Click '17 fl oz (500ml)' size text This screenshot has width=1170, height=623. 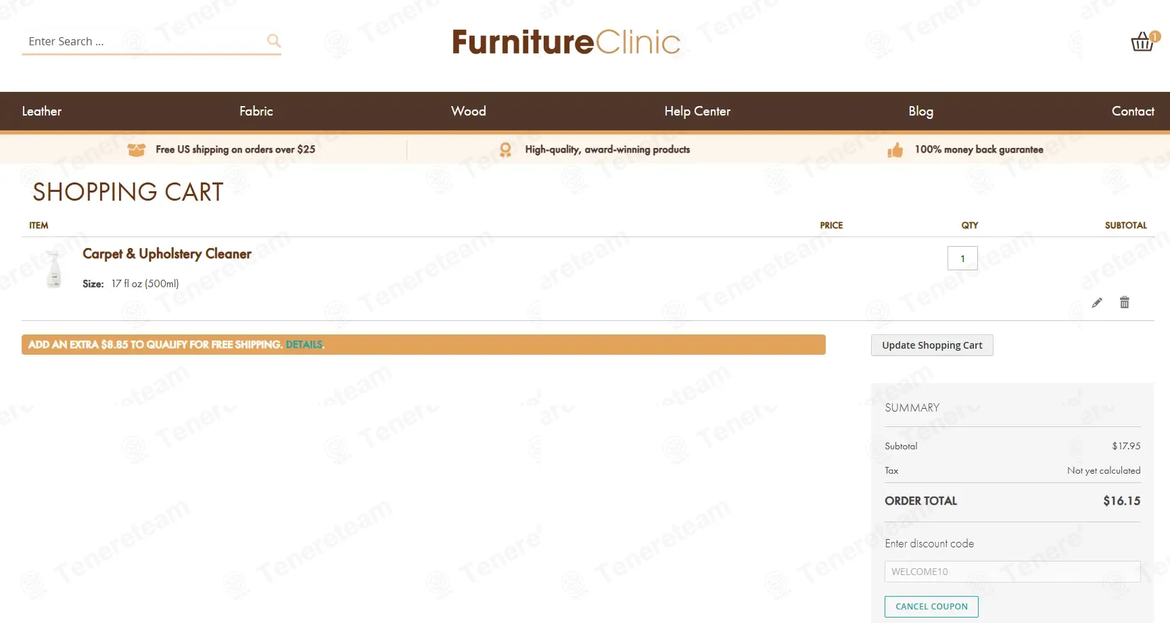[145, 284]
